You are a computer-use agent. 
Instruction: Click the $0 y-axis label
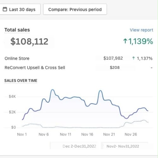pos(14,127)
